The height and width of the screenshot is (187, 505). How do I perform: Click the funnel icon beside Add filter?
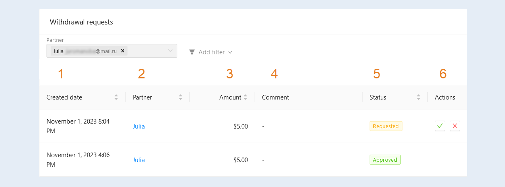(x=192, y=52)
